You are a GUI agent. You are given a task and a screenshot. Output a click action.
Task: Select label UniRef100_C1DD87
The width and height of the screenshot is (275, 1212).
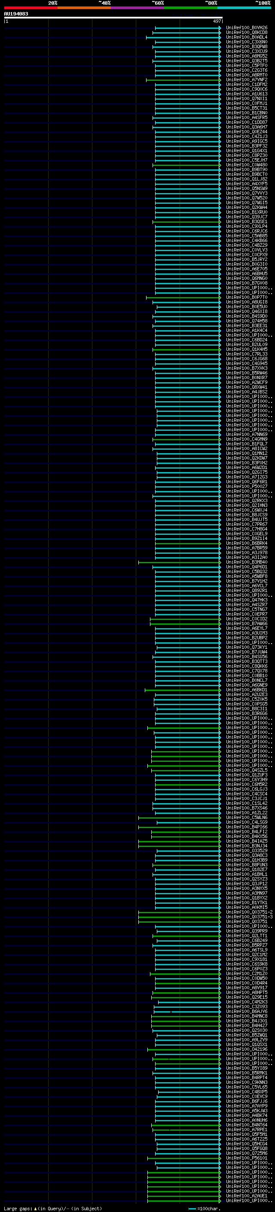[x=247, y=123]
